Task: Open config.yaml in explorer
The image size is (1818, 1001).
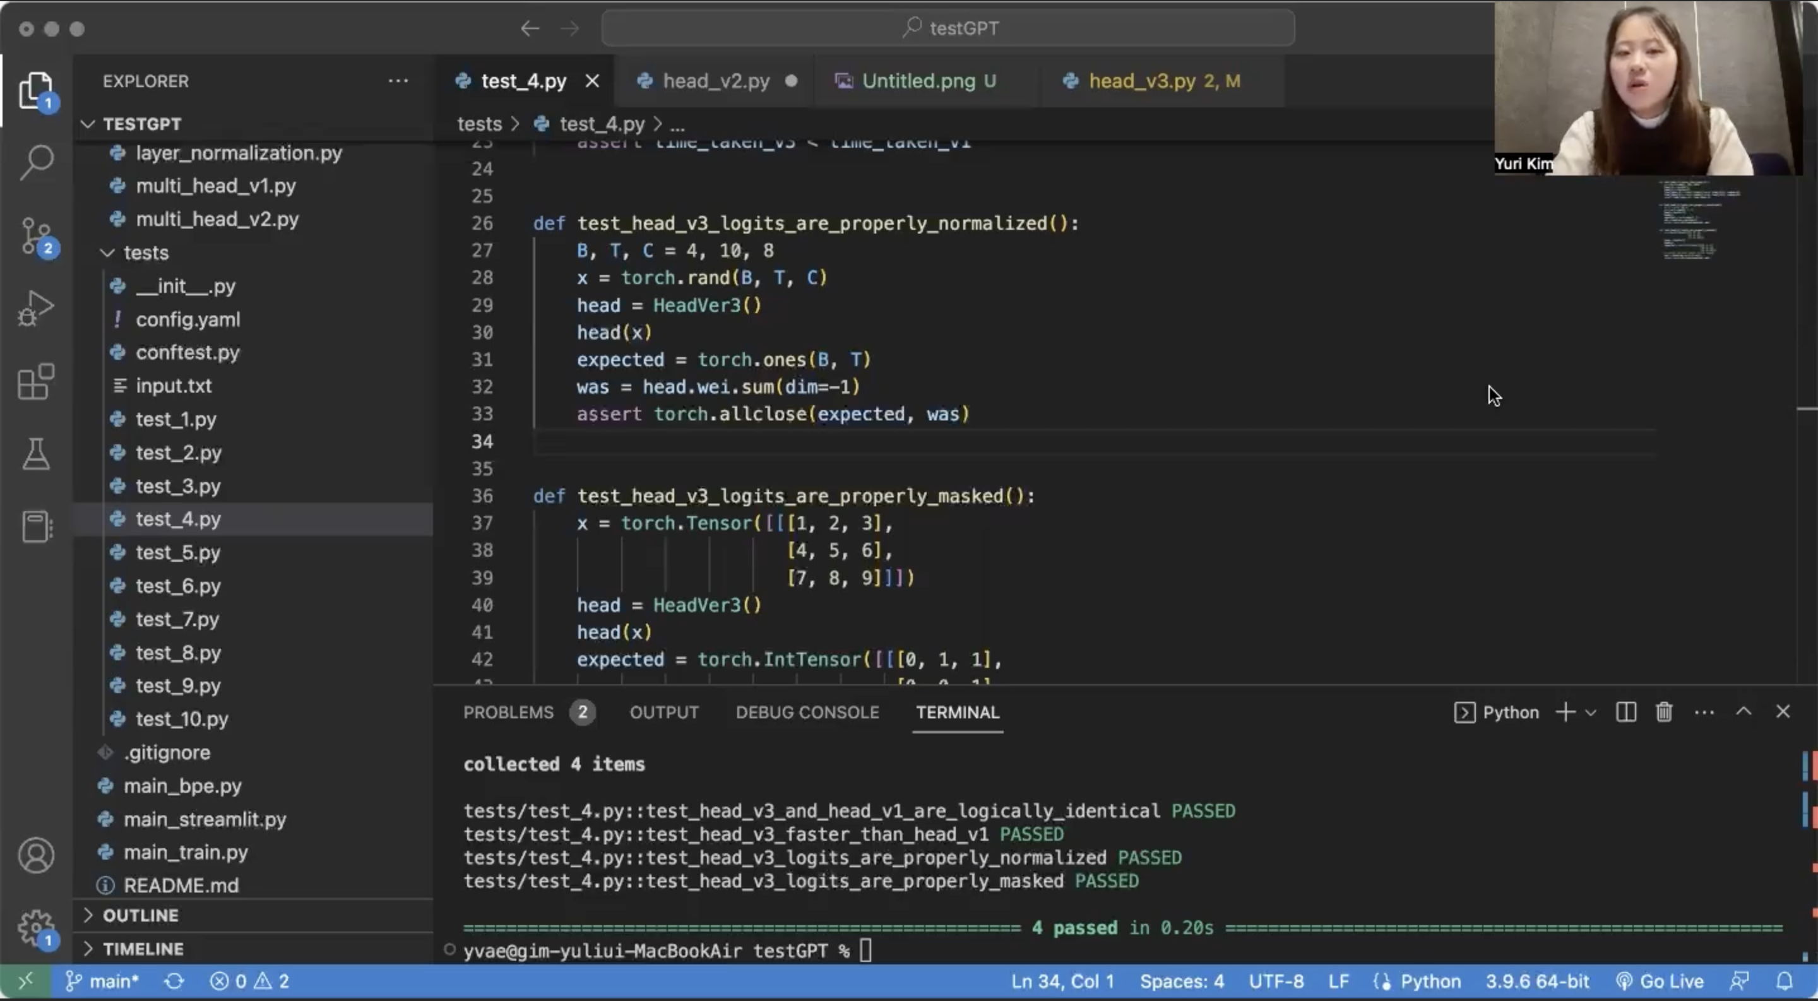Action: [254, 319]
